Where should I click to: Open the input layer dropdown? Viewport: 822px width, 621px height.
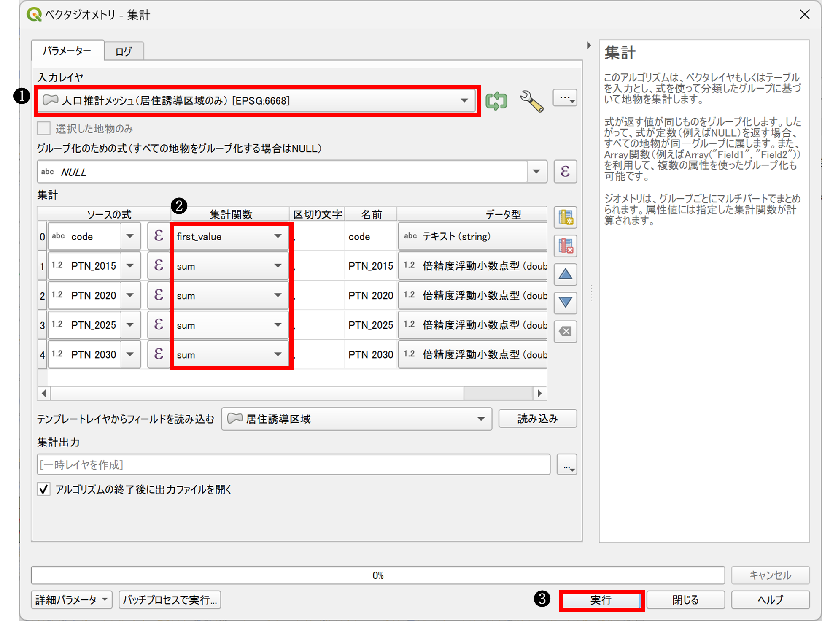click(x=464, y=100)
